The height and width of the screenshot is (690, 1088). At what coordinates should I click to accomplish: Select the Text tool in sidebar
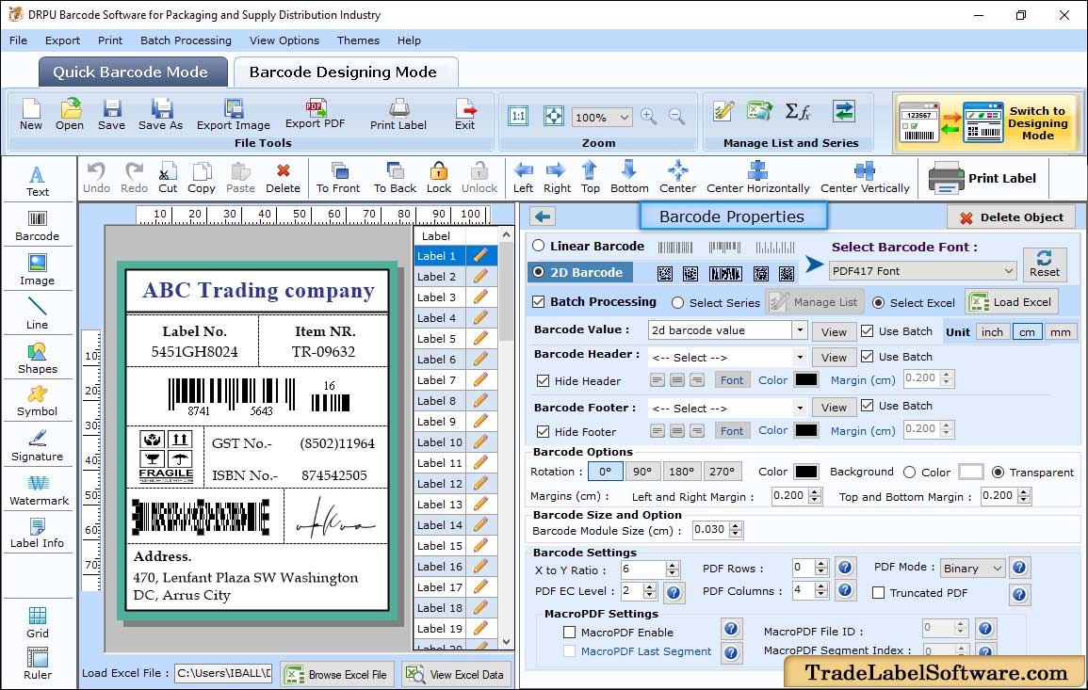(x=38, y=182)
